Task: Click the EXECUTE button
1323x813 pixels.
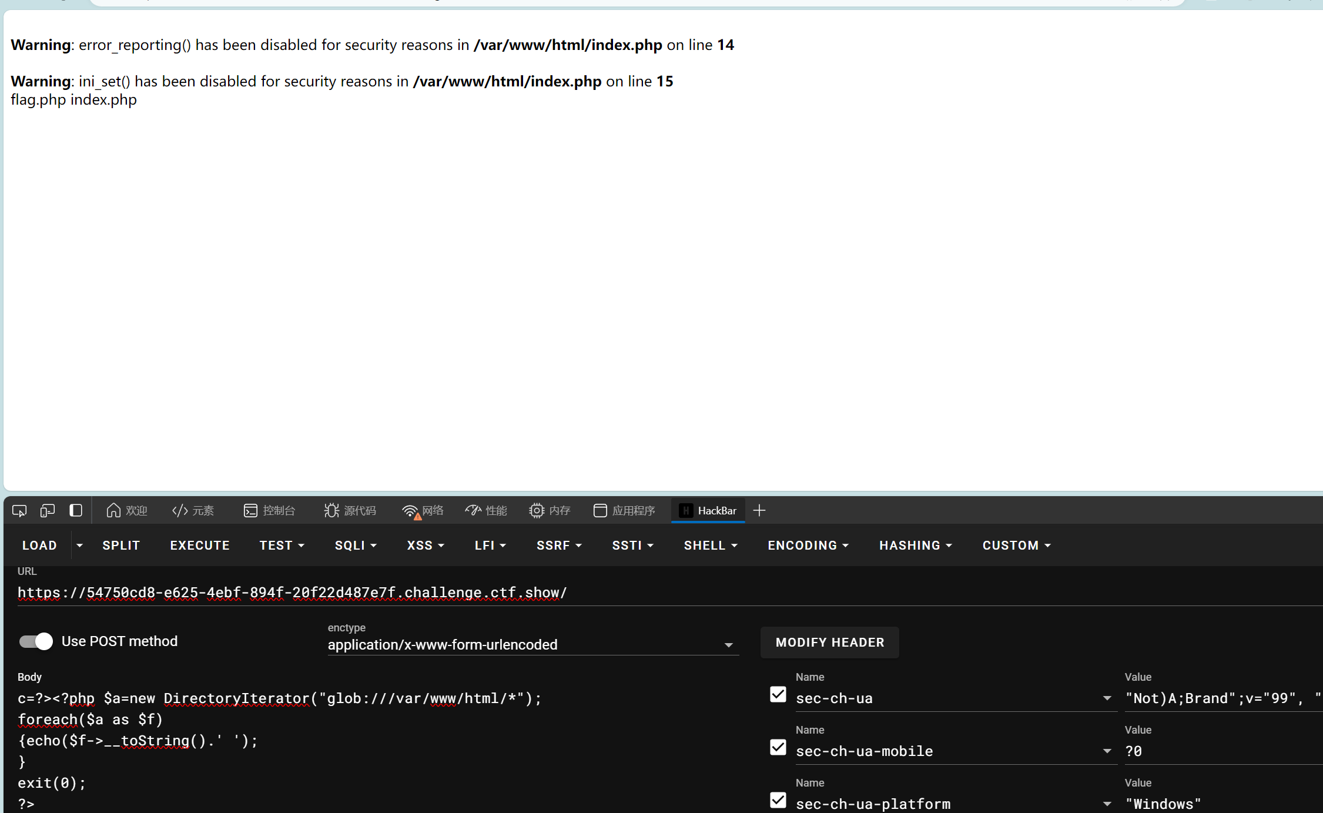Action: pos(200,545)
